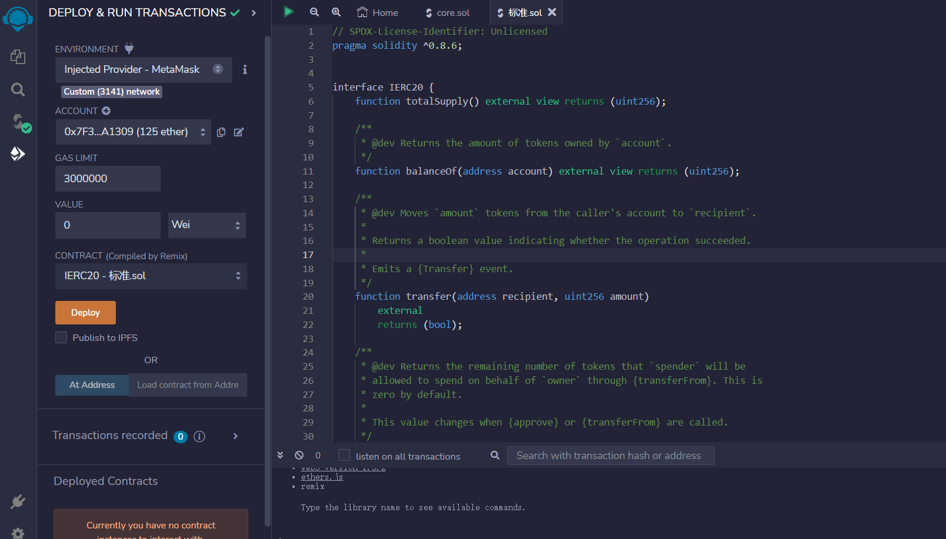Zoom in the code editor
This screenshot has height=539, width=946.
336,12
